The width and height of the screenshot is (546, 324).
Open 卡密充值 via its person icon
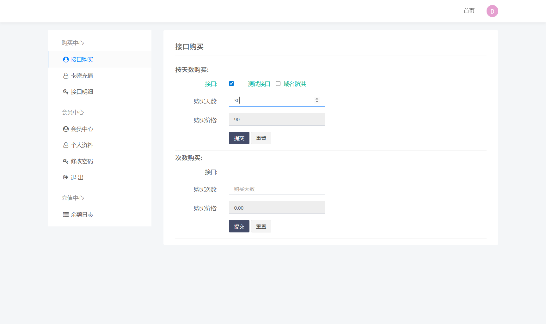pyautogui.click(x=65, y=75)
